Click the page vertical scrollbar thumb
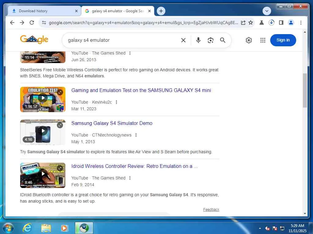This screenshot has height=234, width=313. point(305,90)
